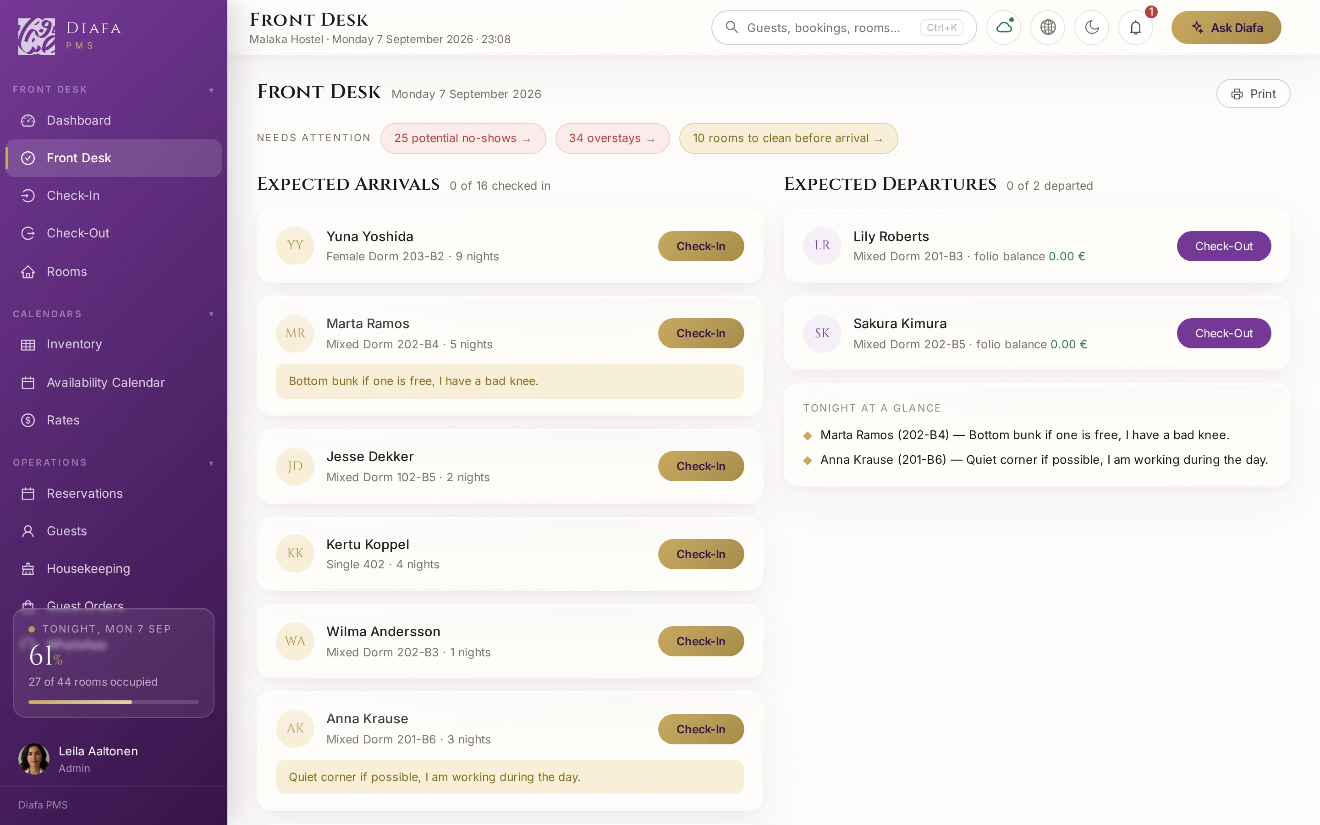
Task: Click Sakura Kimura's SK avatar
Action: click(x=822, y=333)
